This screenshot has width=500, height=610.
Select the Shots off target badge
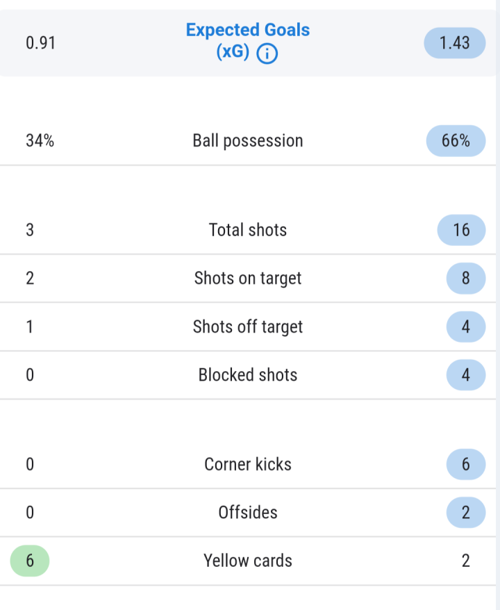(x=466, y=327)
